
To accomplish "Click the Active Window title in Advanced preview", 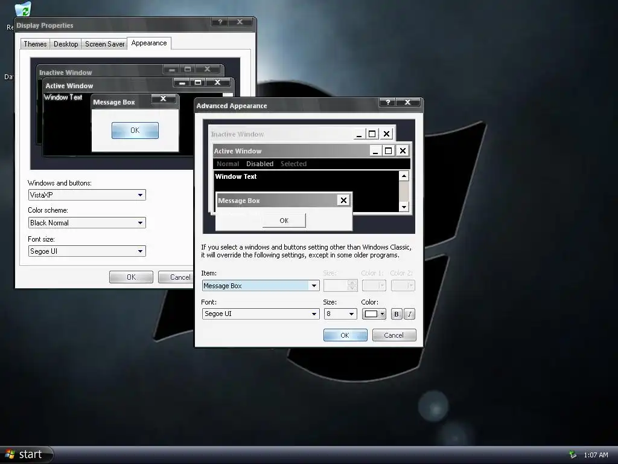I will pyautogui.click(x=238, y=150).
